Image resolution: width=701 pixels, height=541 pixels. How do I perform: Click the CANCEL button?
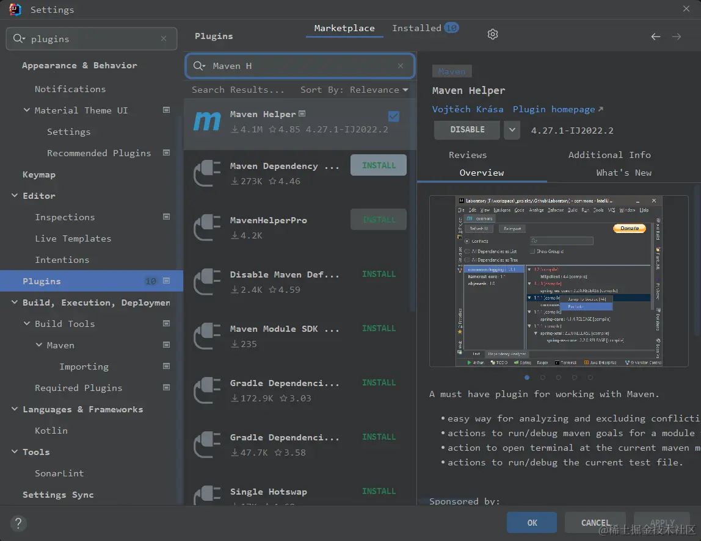click(x=595, y=523)
